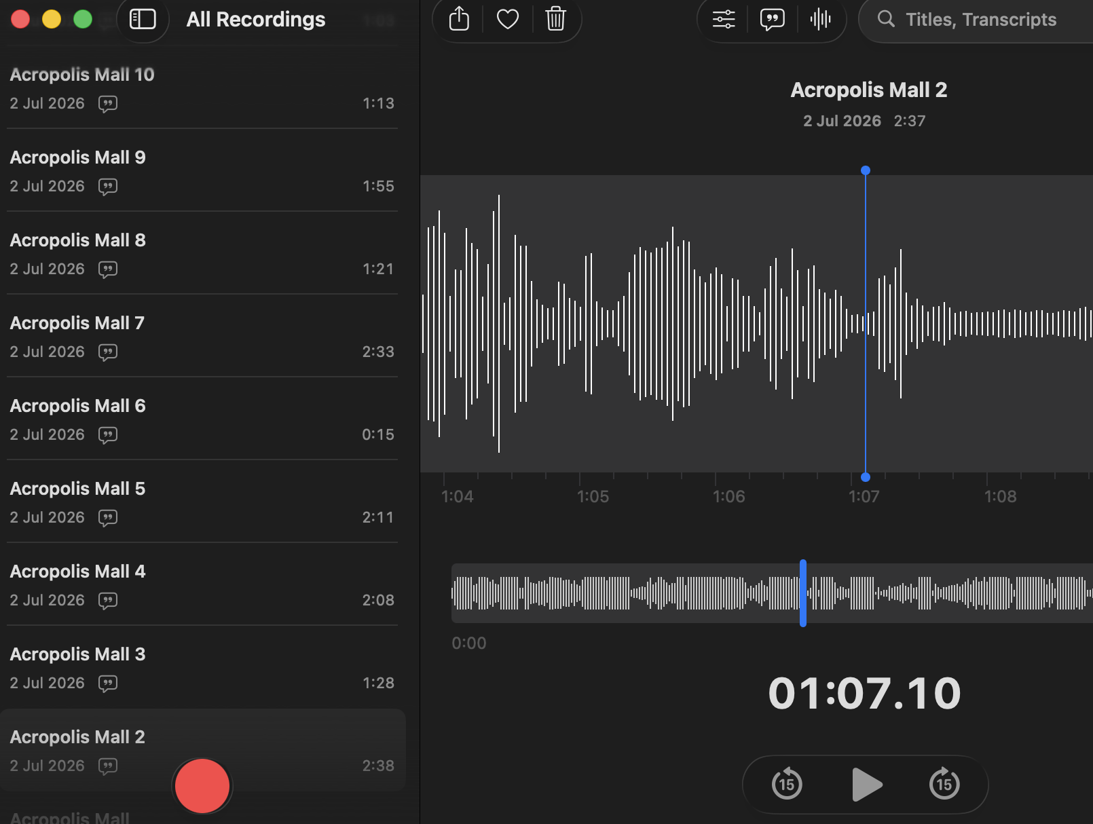The width and height of the screenshot is (1093, 824).
Task: Click transcript icon on Acropolis Mall 3
Action: (x=108, y=683)
